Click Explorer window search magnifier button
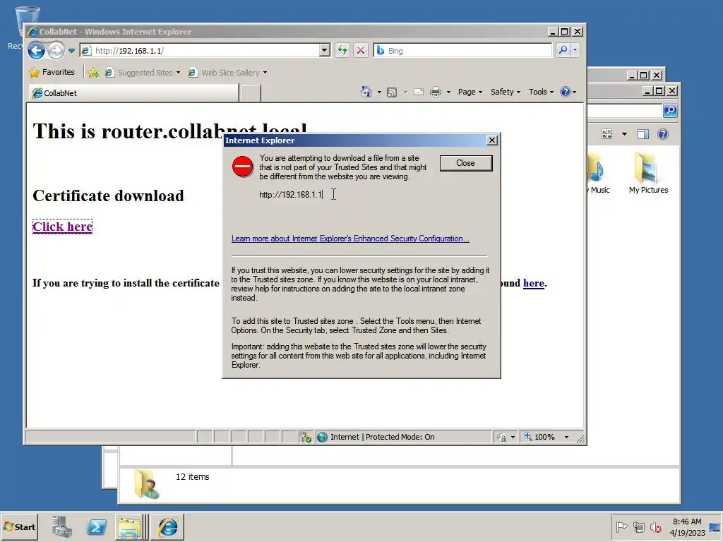The height and width of the screenshot is (542, 723). click(670, 110)
